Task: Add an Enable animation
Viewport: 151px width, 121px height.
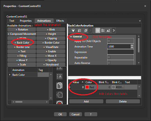Action: (51, 51)
